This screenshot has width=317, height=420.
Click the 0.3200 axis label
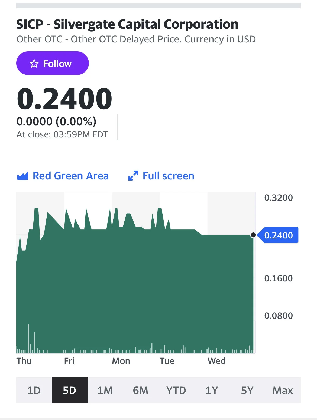tap(279, 198)
